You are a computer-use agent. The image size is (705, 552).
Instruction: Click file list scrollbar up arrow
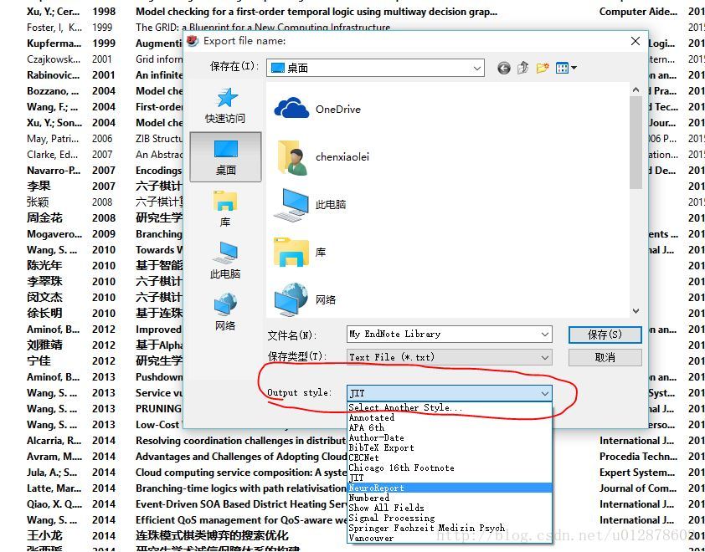pos(636,89)
